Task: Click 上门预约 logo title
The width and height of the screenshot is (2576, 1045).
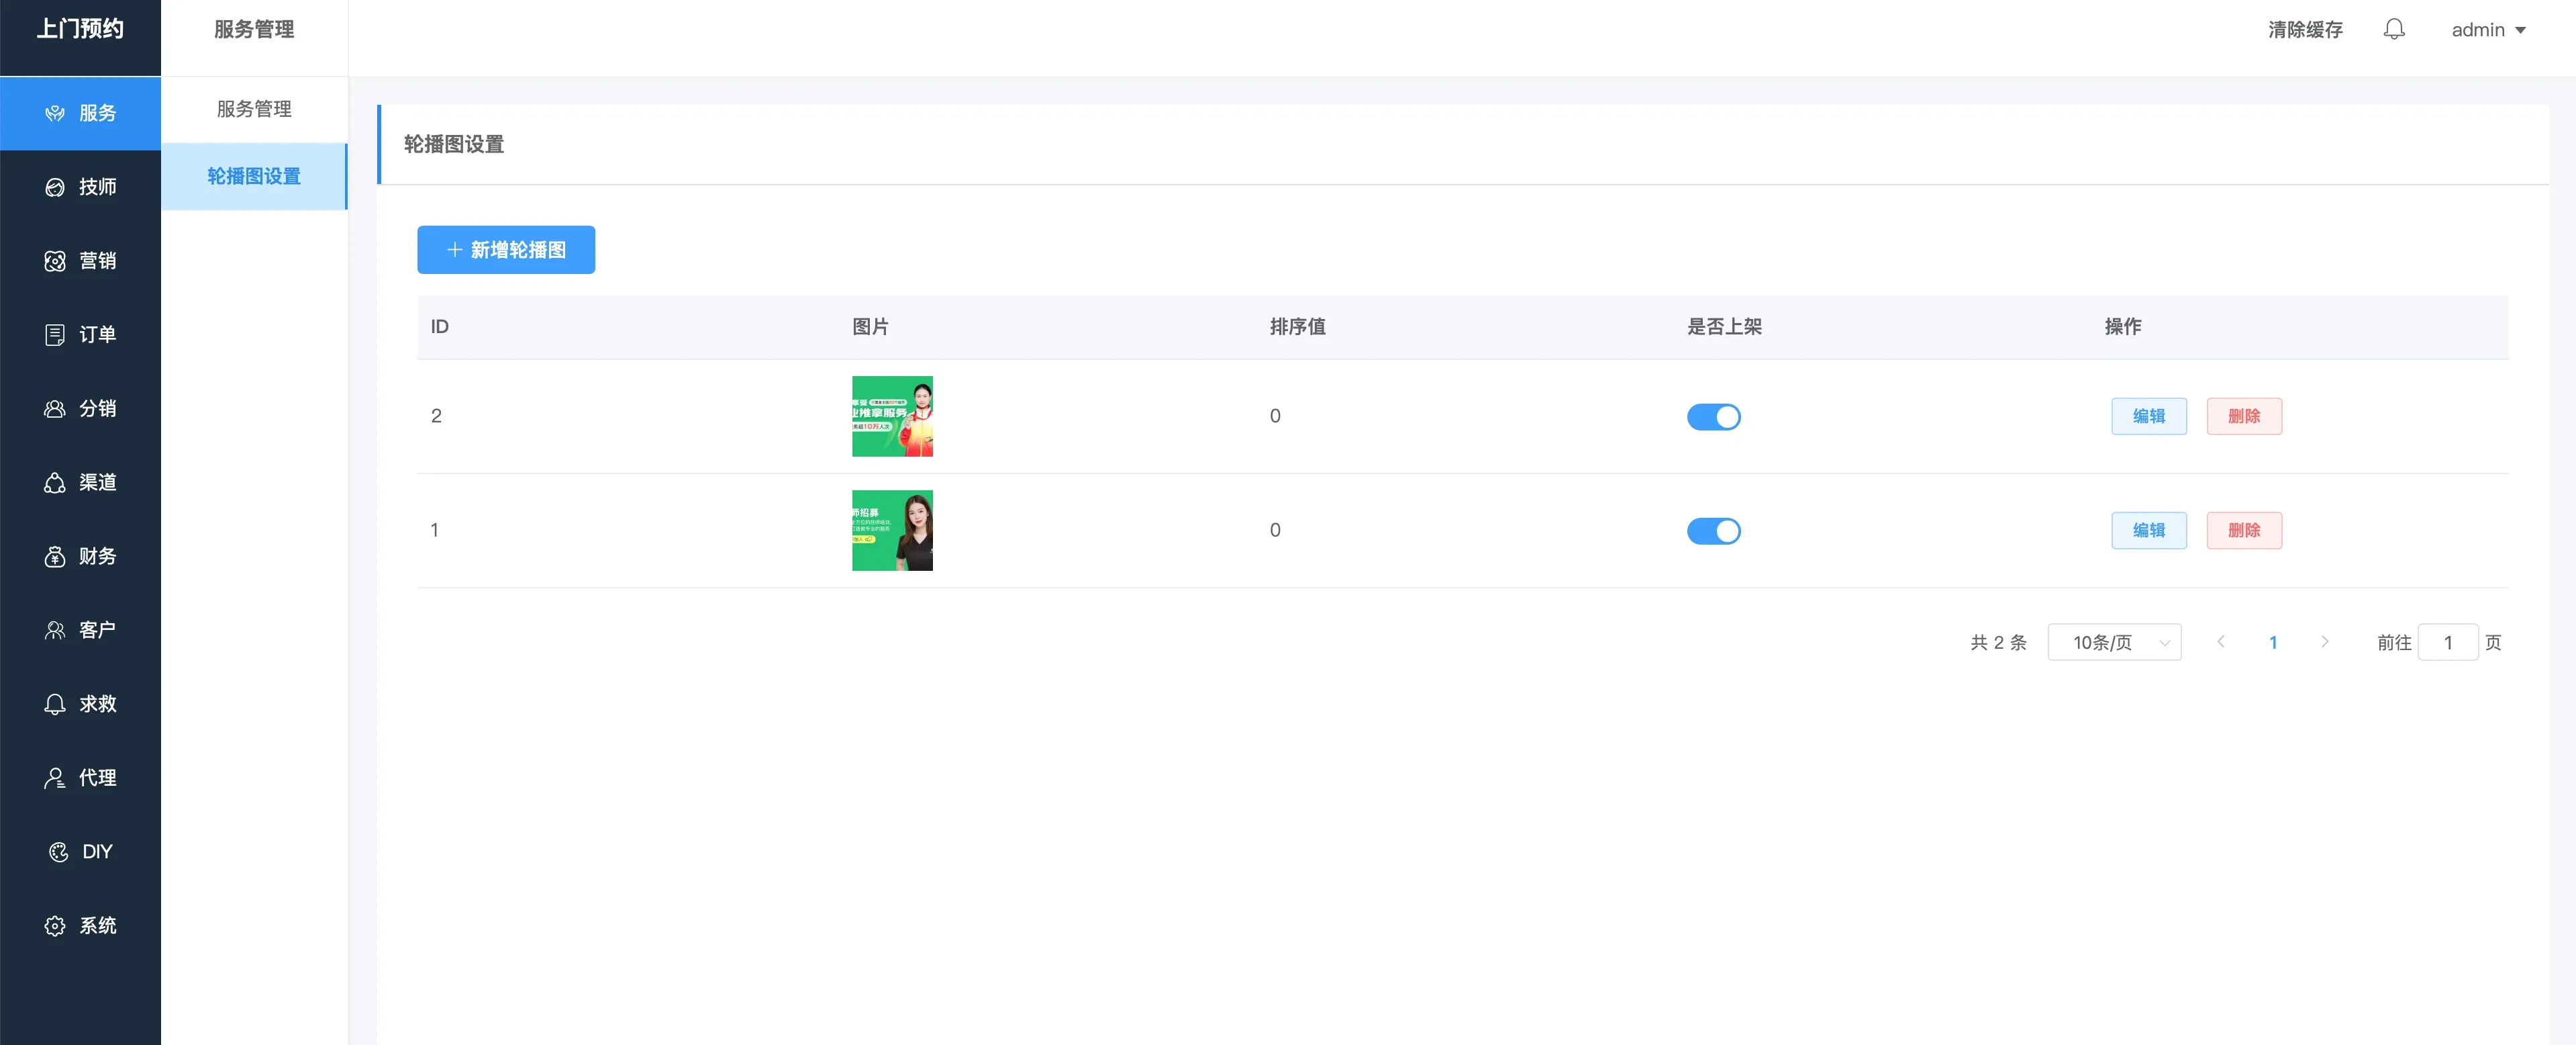Action: [x=80, y=29]
